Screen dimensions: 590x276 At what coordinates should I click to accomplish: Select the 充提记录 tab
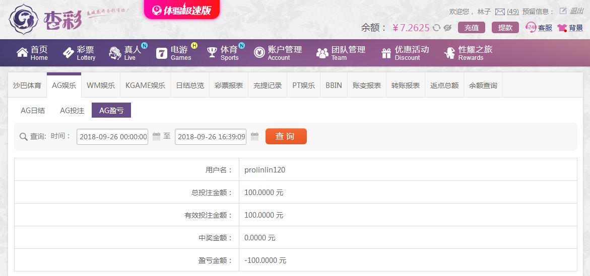[268, 85]
